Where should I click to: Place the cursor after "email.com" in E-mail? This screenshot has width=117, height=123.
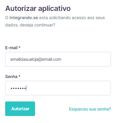tap(61, 59)
